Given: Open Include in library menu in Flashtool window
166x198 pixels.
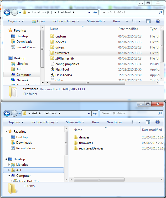Looking at the screenshot, I should (x=66, y=21).
